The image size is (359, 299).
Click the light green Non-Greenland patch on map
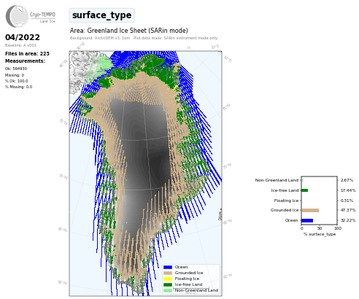coord(104,63)
